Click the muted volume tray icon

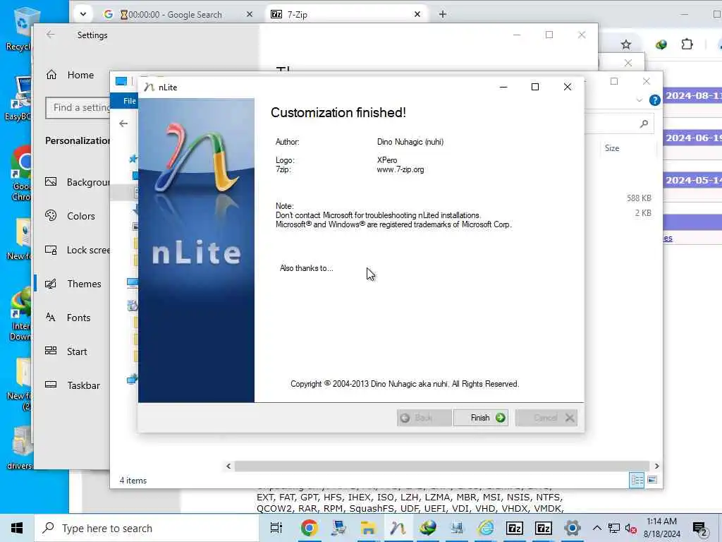[x=631, y=528]
